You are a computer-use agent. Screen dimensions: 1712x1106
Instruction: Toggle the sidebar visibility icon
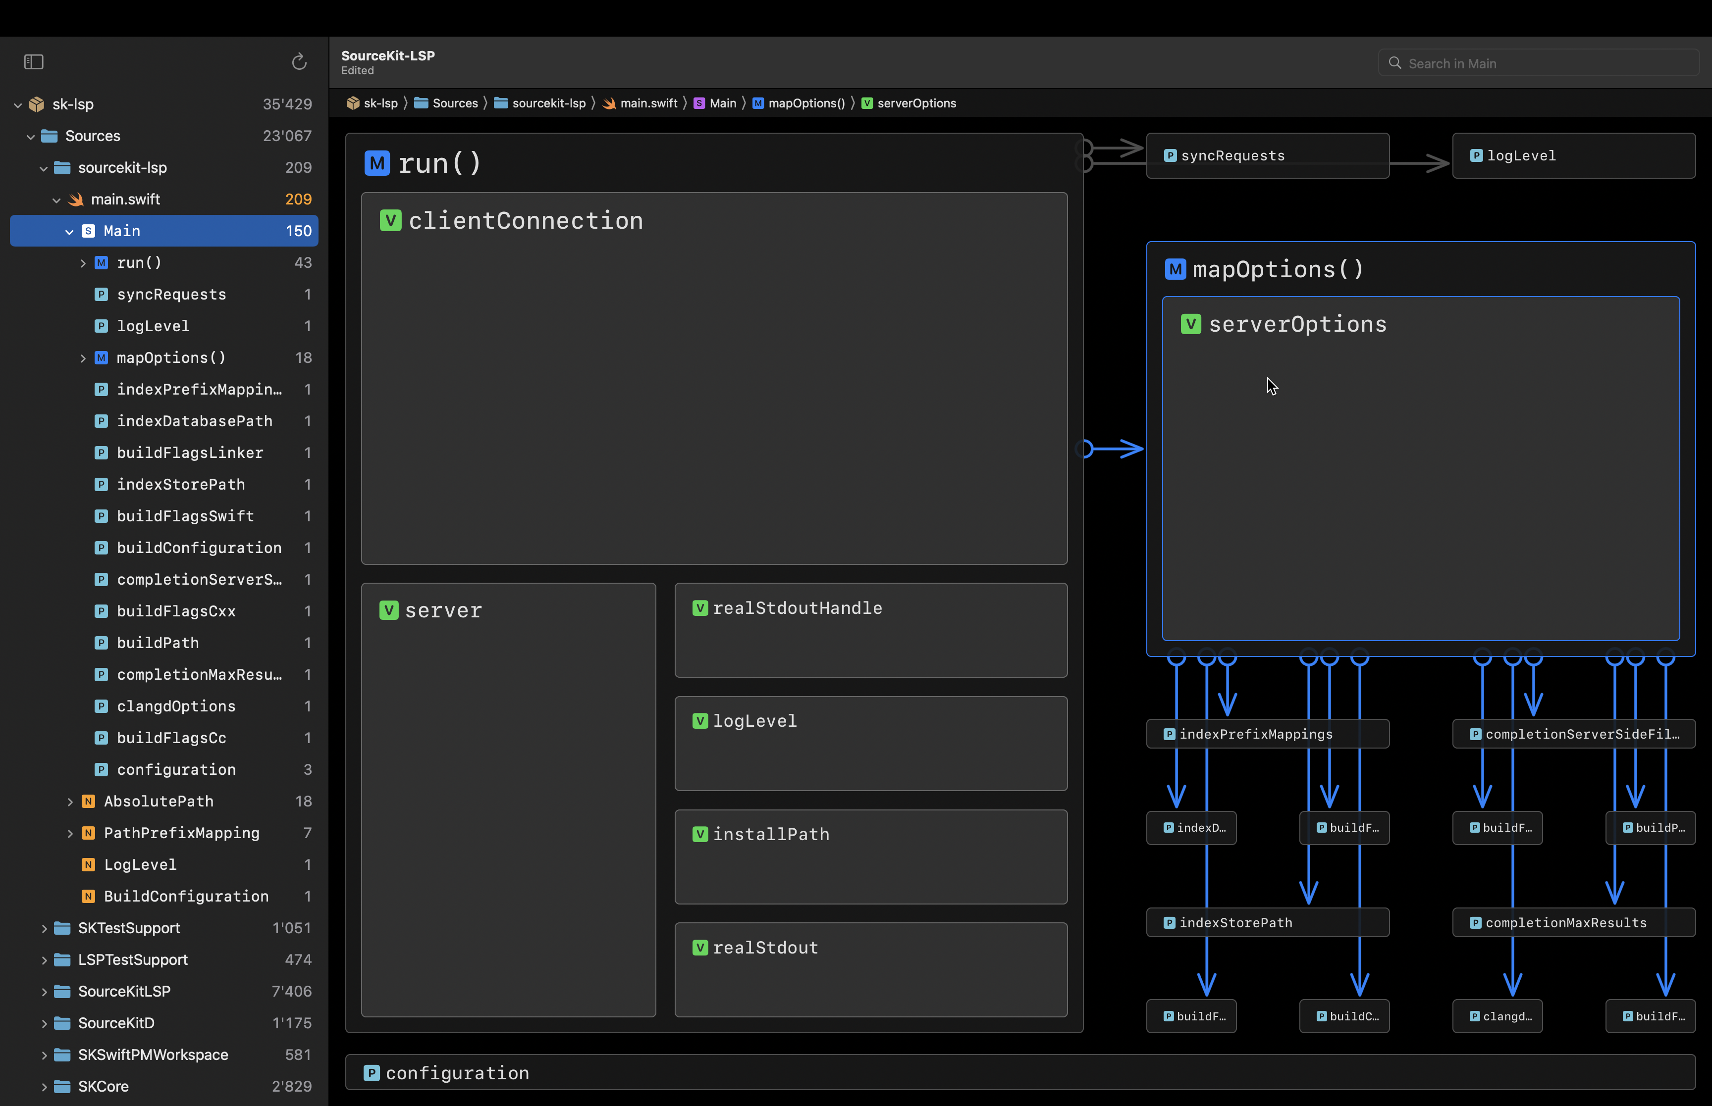point(34,62)
